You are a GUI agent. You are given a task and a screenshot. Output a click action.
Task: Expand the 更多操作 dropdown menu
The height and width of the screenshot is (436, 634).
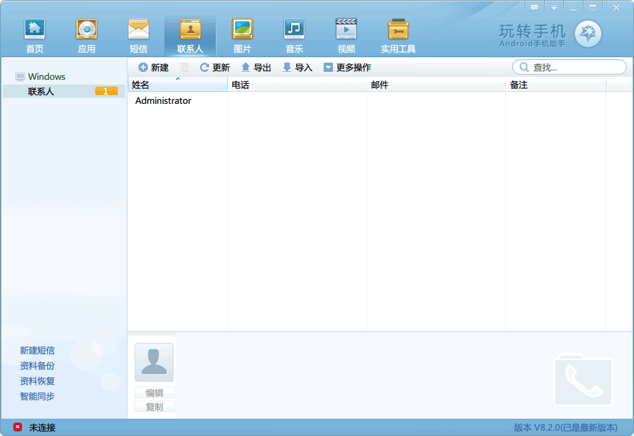point(348,67)
